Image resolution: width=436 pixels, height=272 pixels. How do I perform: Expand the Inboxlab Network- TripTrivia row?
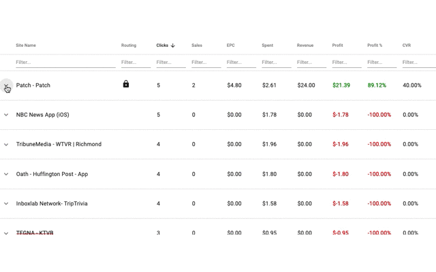[x=6, y=203]
